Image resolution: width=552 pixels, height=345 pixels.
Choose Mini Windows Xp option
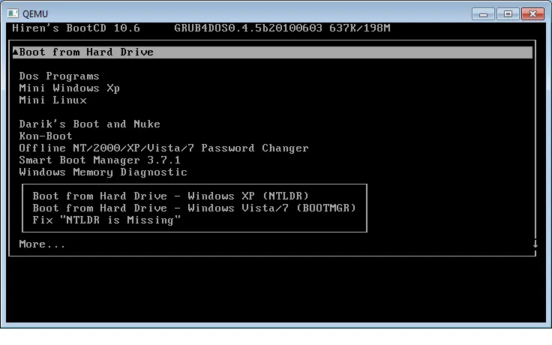(x=69, y=88)
